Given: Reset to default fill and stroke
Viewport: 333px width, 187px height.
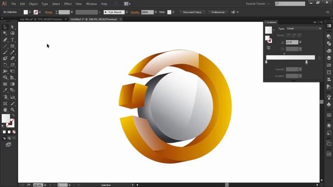Looking at the screenshot, I should [3, 126].
